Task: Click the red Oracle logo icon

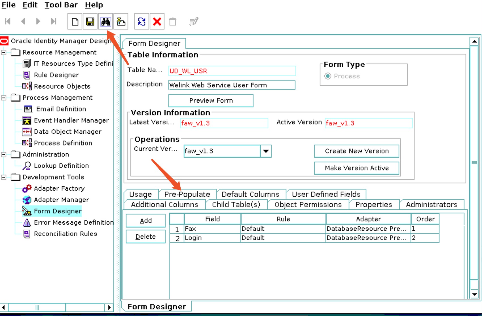Action: coord(4,41)
